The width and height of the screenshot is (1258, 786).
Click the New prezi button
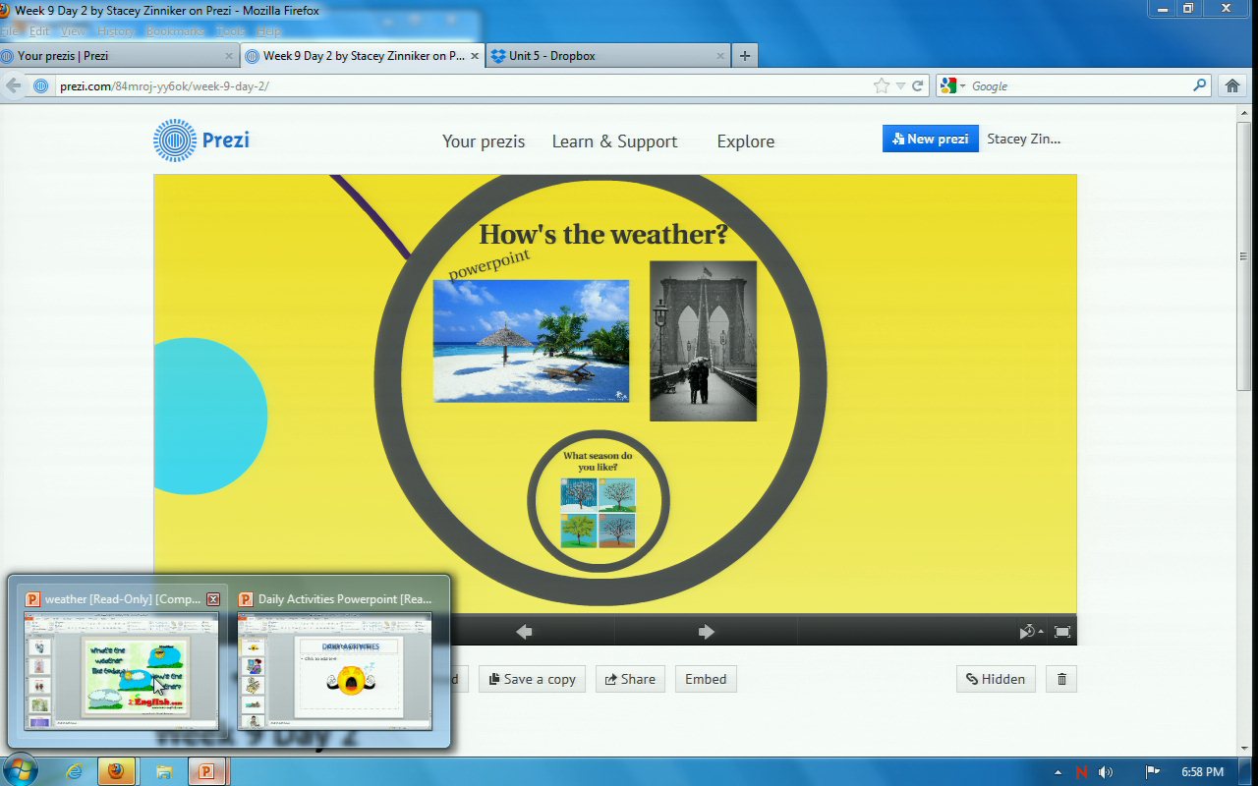pyautogui.click(x=930, y=140)
